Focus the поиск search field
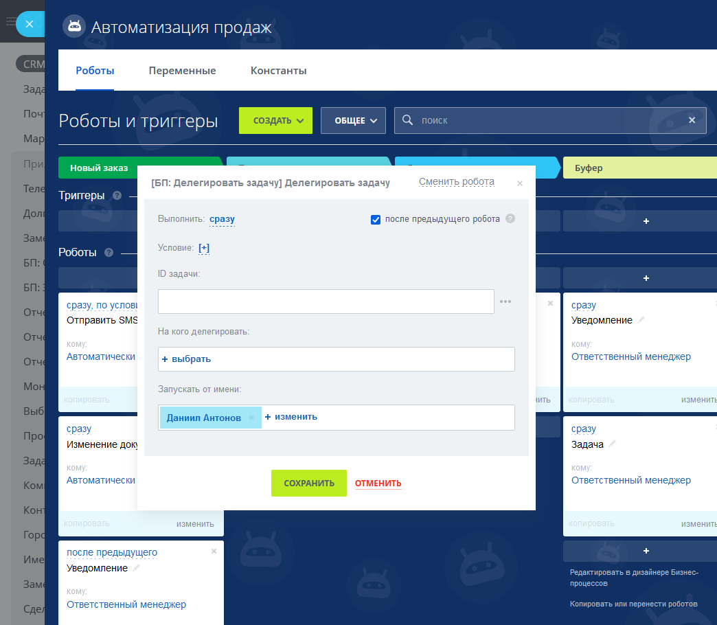This screenshot has height=625, width=717. [x=550, y=121]
